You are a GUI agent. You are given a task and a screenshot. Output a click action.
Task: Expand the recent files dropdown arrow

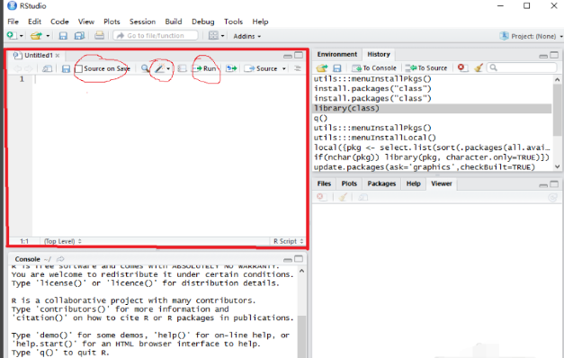[48, 36]
